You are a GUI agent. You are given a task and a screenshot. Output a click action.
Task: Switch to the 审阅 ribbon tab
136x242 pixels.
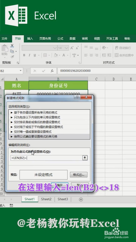tap(85, 39)
